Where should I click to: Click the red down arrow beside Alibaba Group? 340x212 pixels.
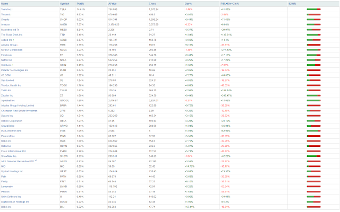[x=18, y=45]
